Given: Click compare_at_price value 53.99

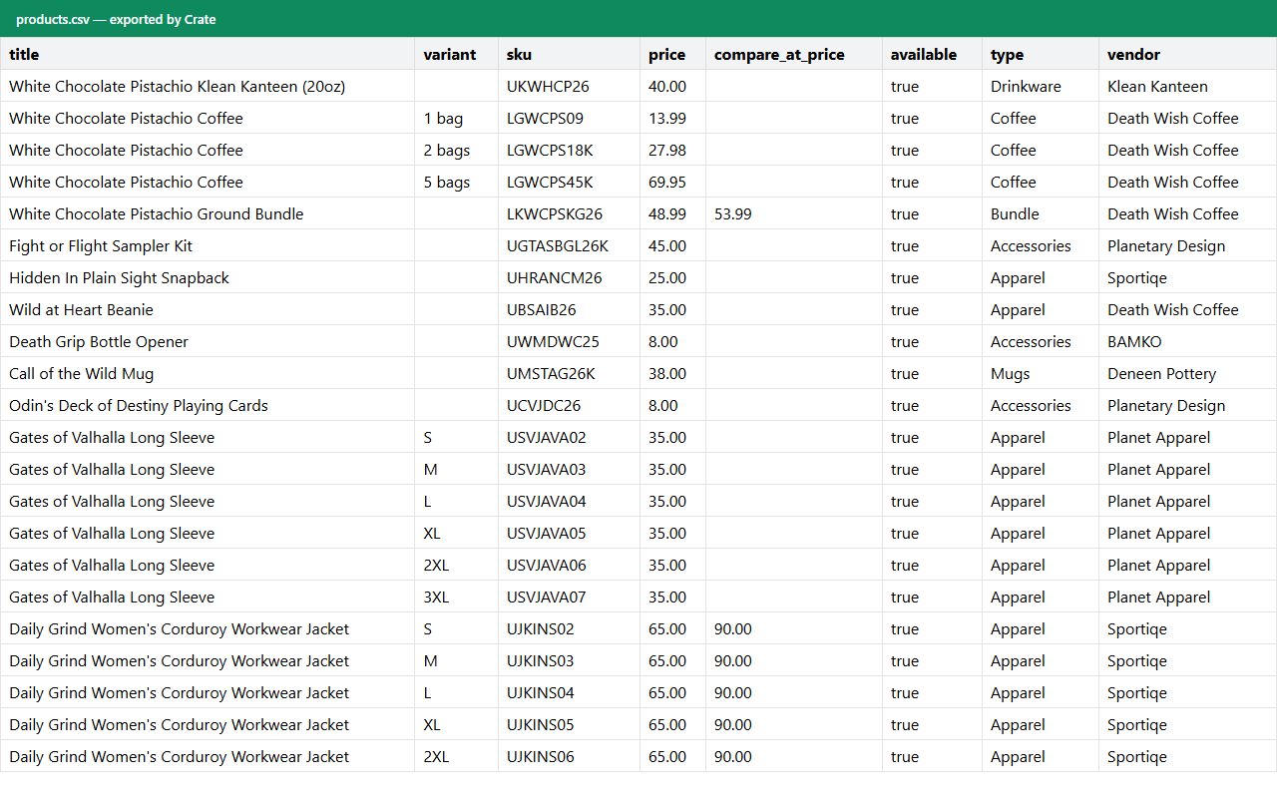Looking at the screenshot, I should [794, 213].
